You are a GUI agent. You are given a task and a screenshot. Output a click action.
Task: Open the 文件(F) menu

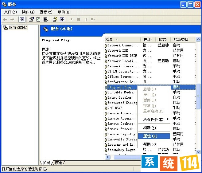click(x=10, y=12)
